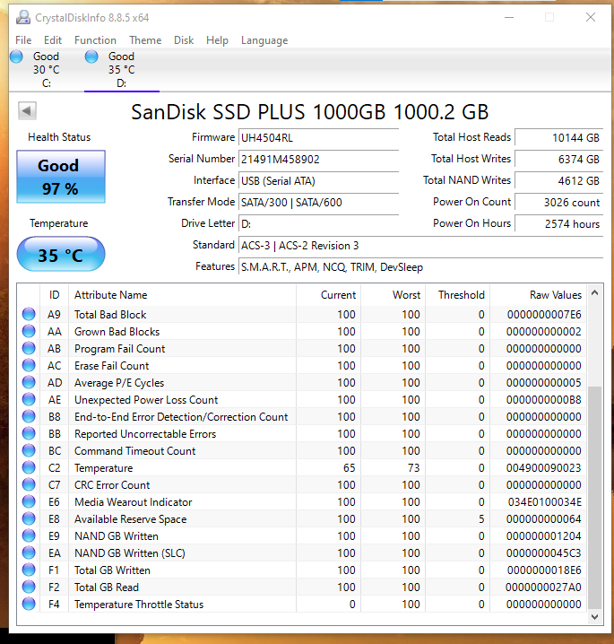Click Power On Count value 3026 count

click(x=558, y=203)
